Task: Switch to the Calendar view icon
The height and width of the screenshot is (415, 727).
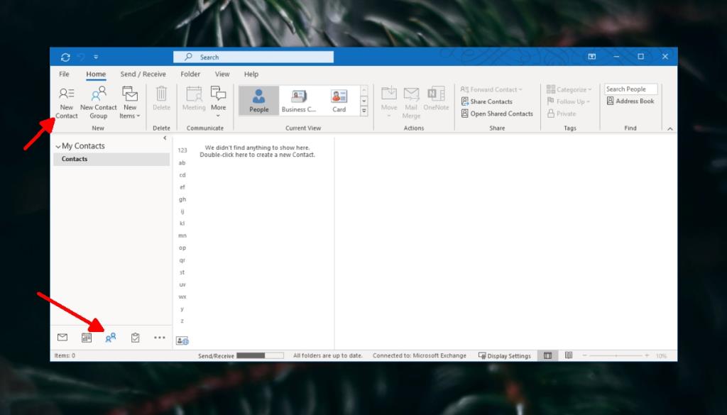Action: [86, 337]
